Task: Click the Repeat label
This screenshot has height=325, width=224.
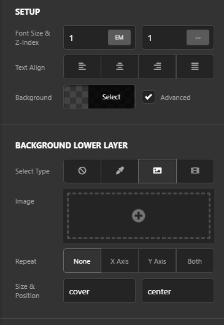Action: (x=26, y=261)
